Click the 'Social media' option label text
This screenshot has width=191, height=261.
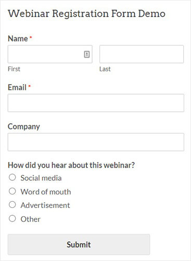(41, 178)
